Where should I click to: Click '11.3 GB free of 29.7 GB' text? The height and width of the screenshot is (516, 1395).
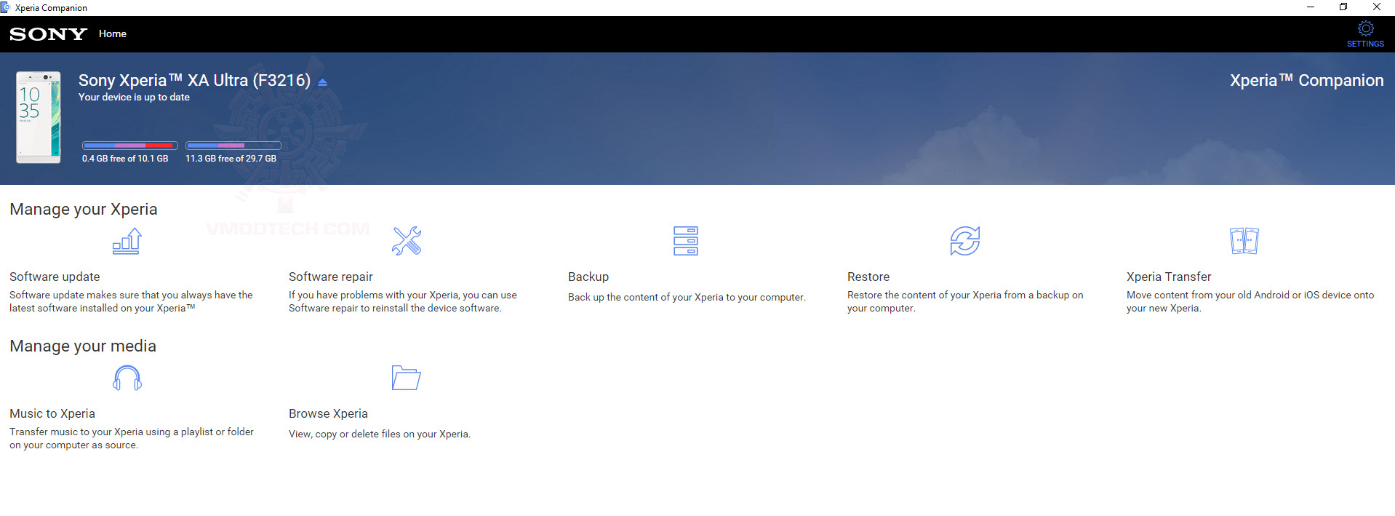(231, 158)
